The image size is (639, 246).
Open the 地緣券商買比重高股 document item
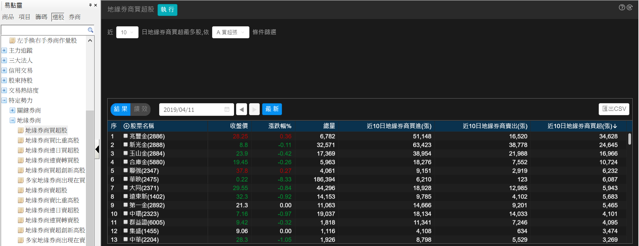(52, 140)
